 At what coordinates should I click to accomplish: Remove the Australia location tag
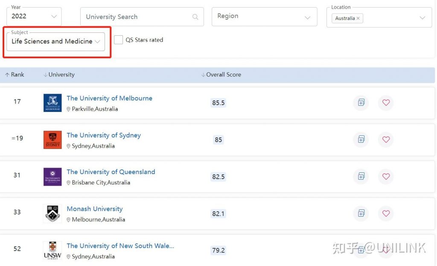(x=358, y=18)
